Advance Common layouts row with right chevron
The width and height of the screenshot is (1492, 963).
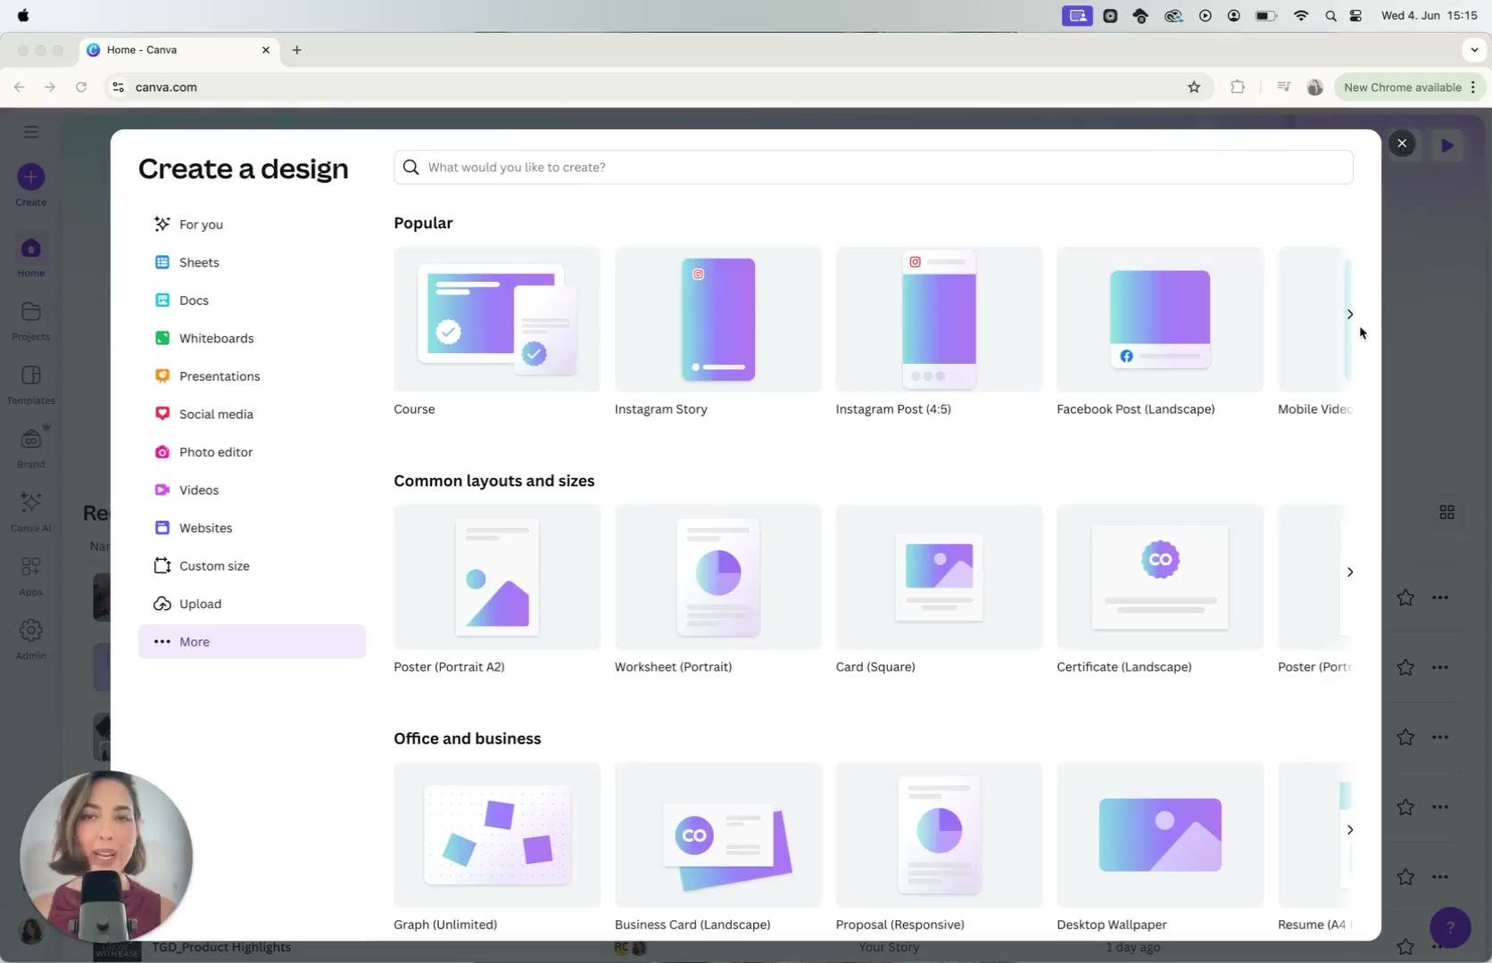[x=1350, y=572]
